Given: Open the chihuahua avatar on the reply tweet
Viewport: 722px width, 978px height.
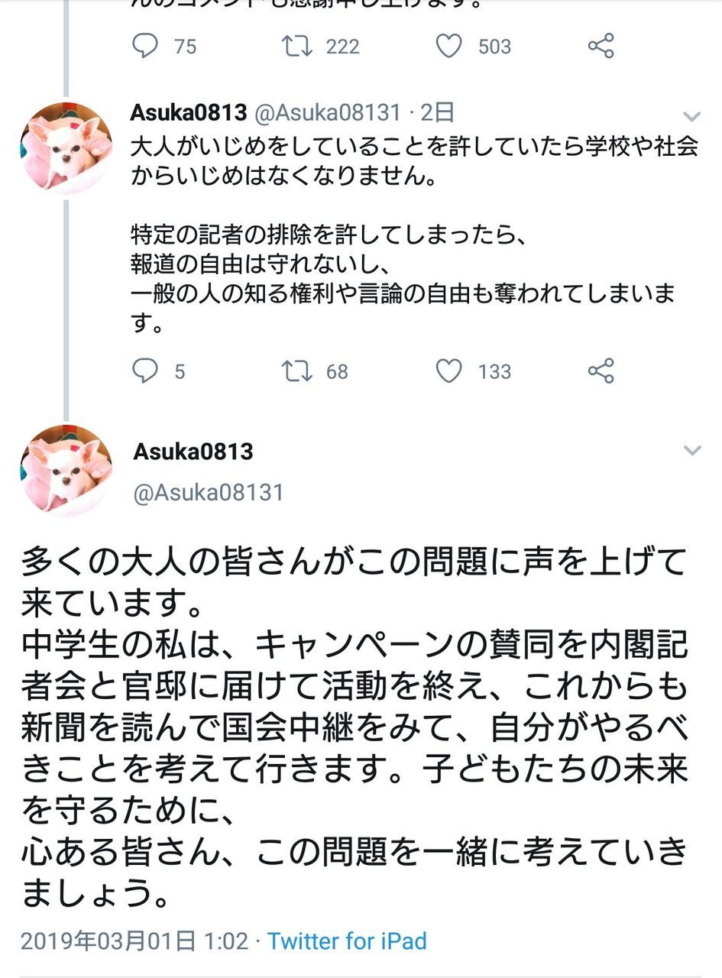Looking at the screenshot, I should click(x=66, y=147).
